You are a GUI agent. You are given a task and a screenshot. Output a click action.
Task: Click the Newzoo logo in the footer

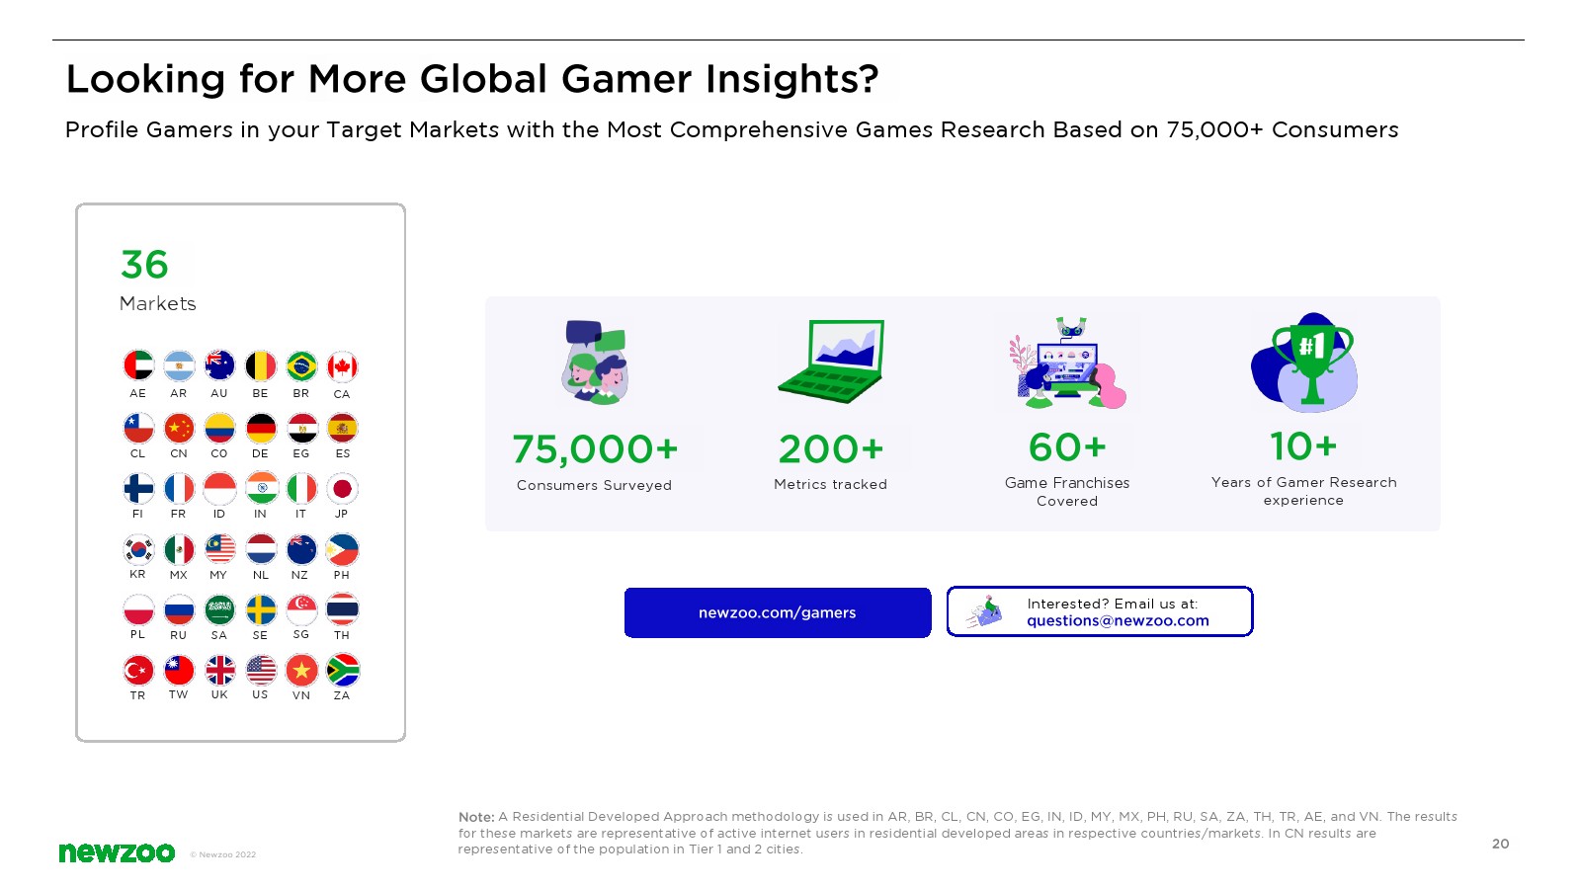[117, 852]
